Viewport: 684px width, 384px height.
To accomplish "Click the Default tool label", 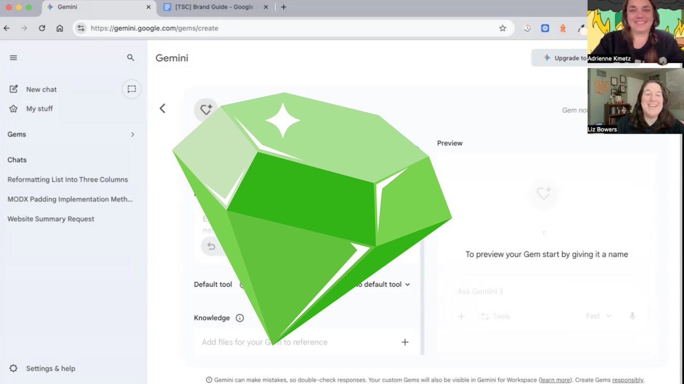I will pos(213,284).
